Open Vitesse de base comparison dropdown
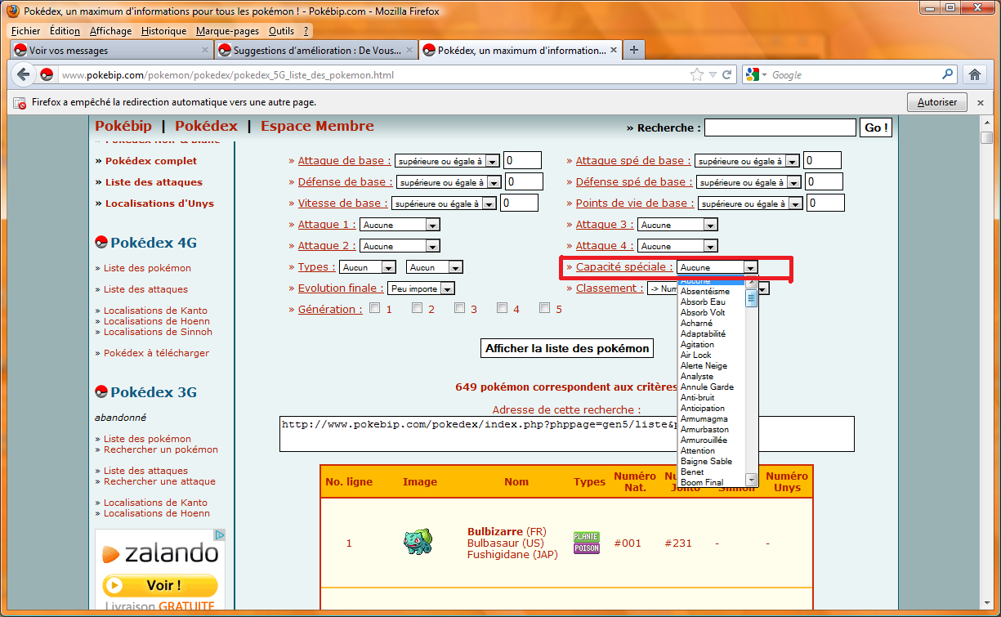 tap(444, 203)
